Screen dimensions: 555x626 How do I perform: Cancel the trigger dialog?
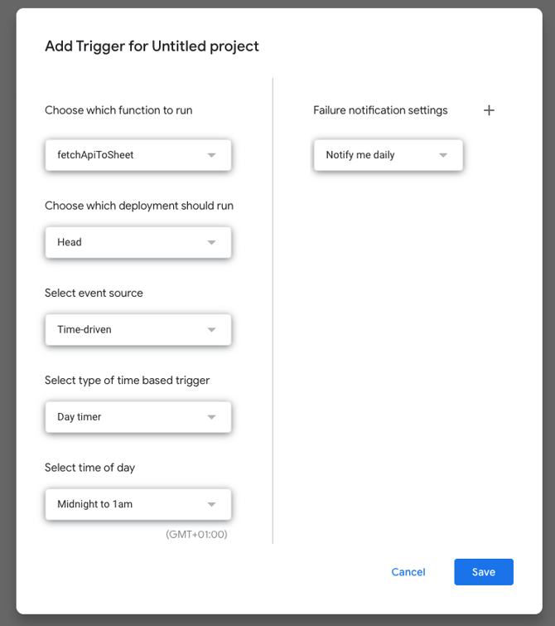408,572
